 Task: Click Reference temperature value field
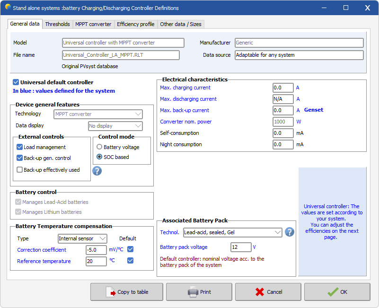(x=96, y=261)
